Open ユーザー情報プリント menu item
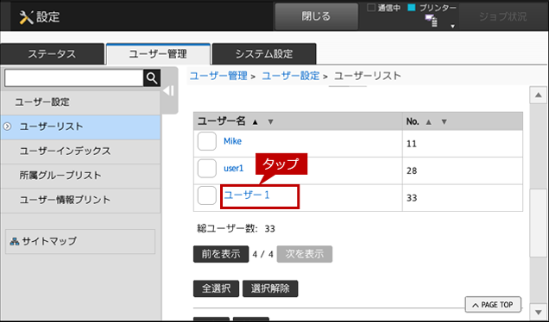Screen dimensions: 549x322 click(80, 200)
